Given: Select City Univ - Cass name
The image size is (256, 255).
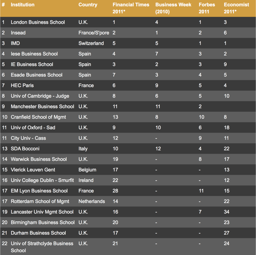Looking at the screenshot, I should [28, 138].
